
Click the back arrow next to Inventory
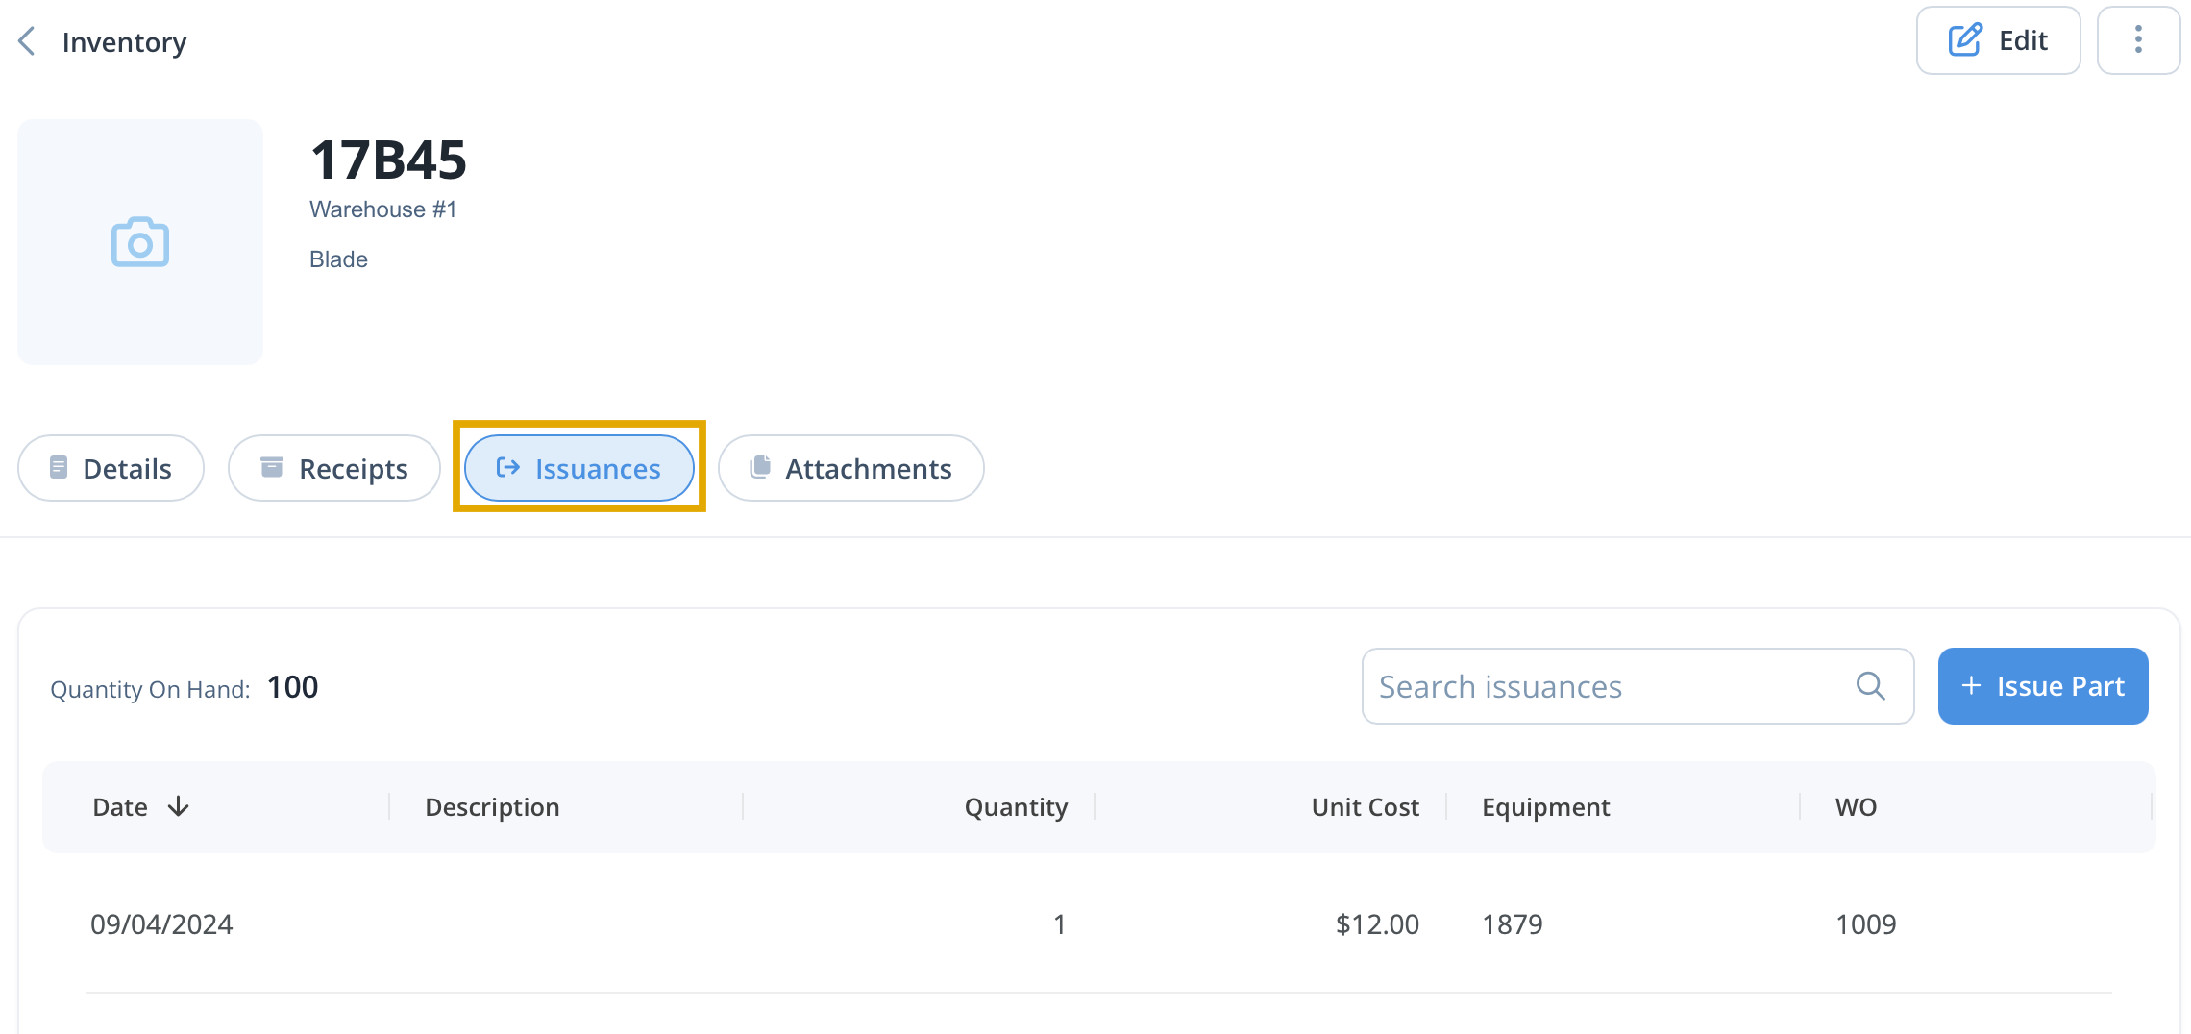(27, 41)
